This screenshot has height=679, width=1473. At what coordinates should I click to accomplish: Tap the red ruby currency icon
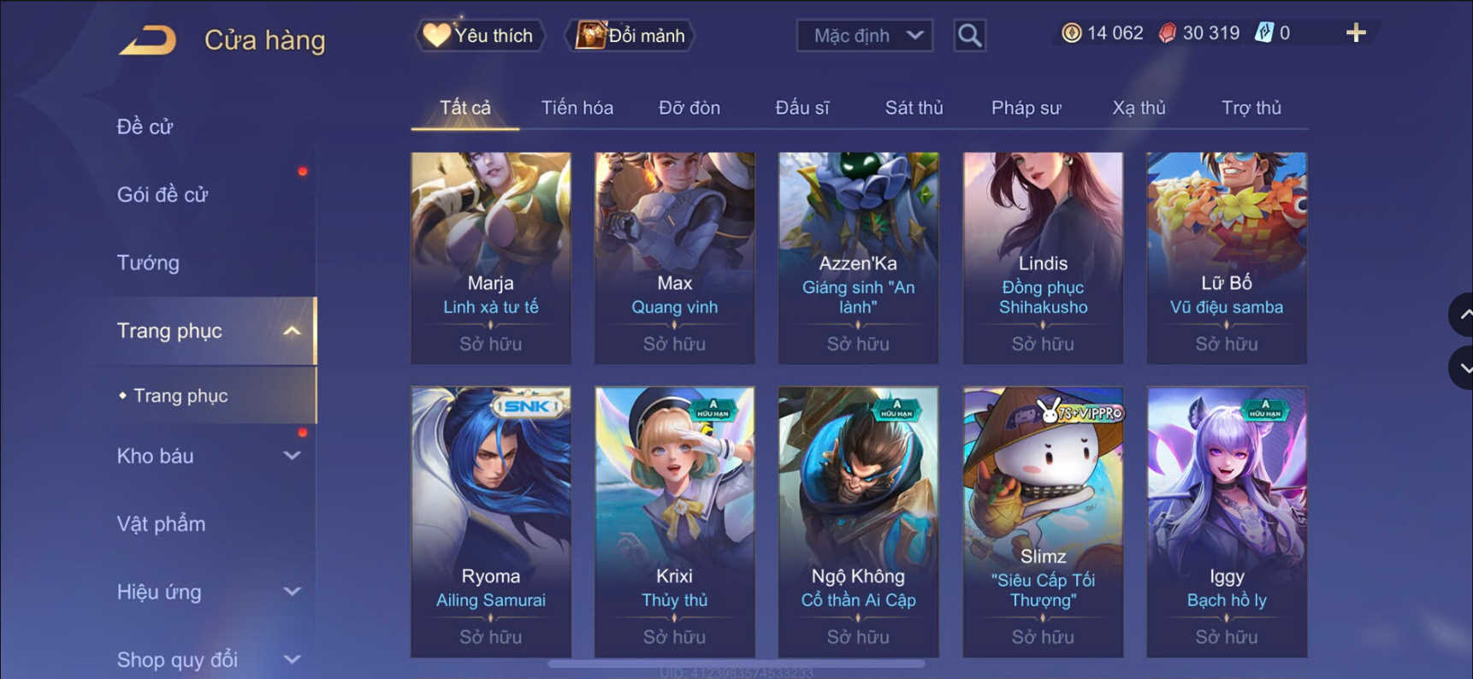(x=1168, y=33)
